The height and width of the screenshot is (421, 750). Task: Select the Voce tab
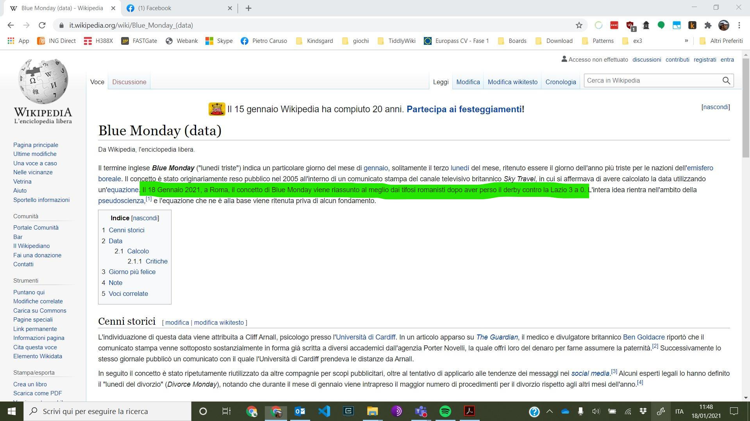click(x=97, y=82)
